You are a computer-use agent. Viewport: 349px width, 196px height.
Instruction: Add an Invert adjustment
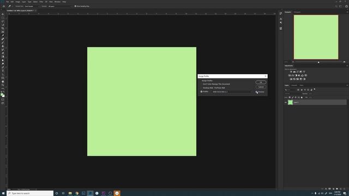tap(291, 79)
